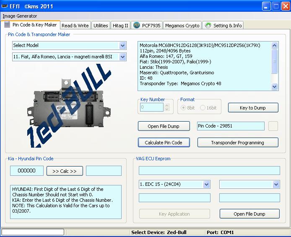Click the Key to Dump button
291x237 pixels.
[x=253, y=108]
